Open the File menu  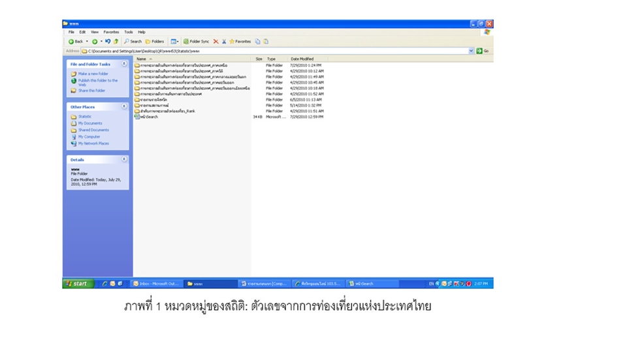coord(71,32)
